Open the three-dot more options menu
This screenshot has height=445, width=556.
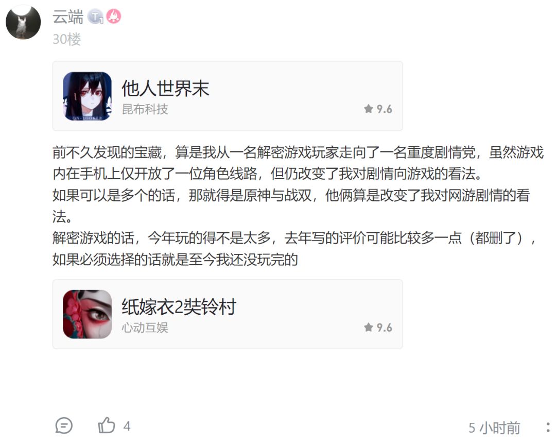pos(548,427)
